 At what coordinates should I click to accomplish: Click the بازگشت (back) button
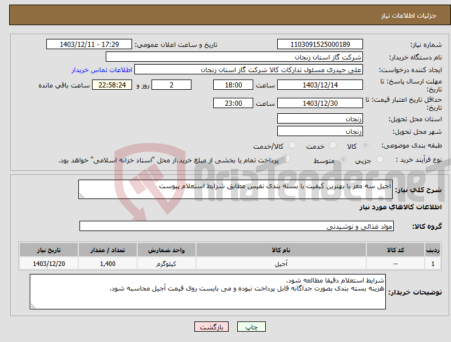(x=211, y=327)
